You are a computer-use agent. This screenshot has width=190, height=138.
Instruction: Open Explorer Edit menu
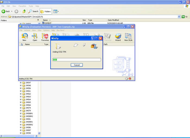click(x=8, y=6)
